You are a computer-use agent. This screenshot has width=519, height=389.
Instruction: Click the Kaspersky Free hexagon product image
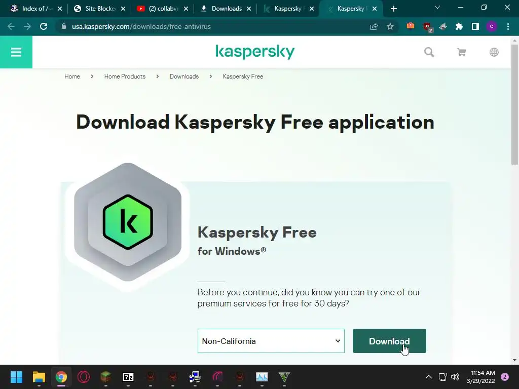[128, 222]
